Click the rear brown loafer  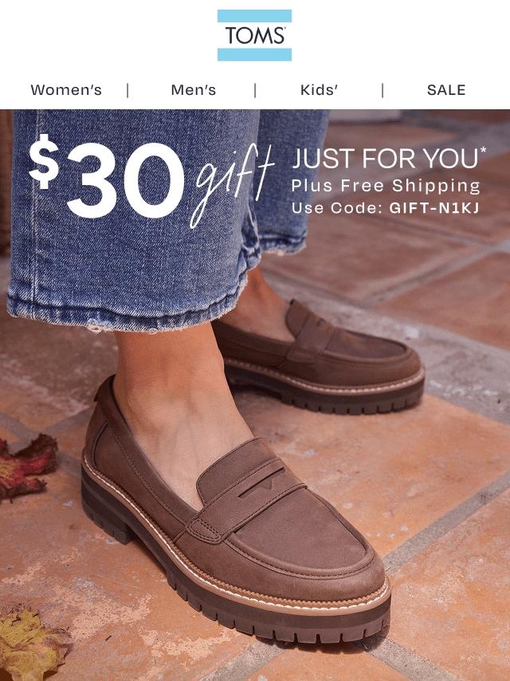pos(319,357)
